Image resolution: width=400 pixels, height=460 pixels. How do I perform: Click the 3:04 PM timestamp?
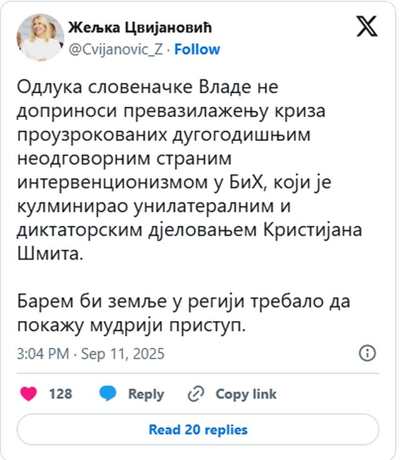click(42, 354)
